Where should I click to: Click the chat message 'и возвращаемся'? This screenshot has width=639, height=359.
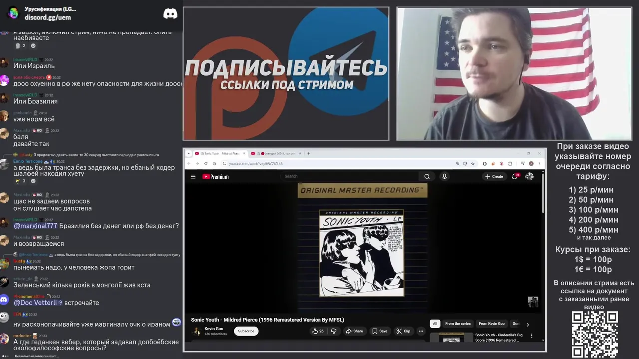click(38, 244)
